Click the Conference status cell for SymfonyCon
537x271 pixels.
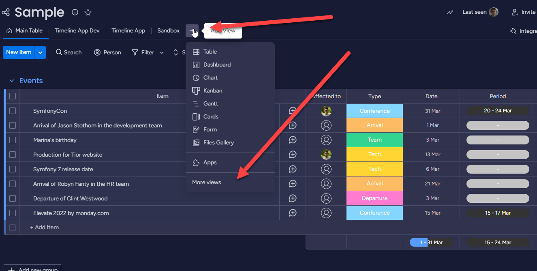(374, 111)
